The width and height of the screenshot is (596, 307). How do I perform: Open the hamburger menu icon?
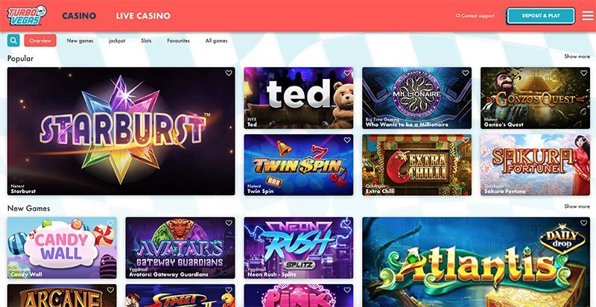tap(588, 16)
